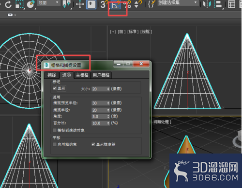The width and height of the screenshot is (242, 188).
Task: Switch to the 用户栅格 tab
Action: pyautogui.click(x=101, y=75)
